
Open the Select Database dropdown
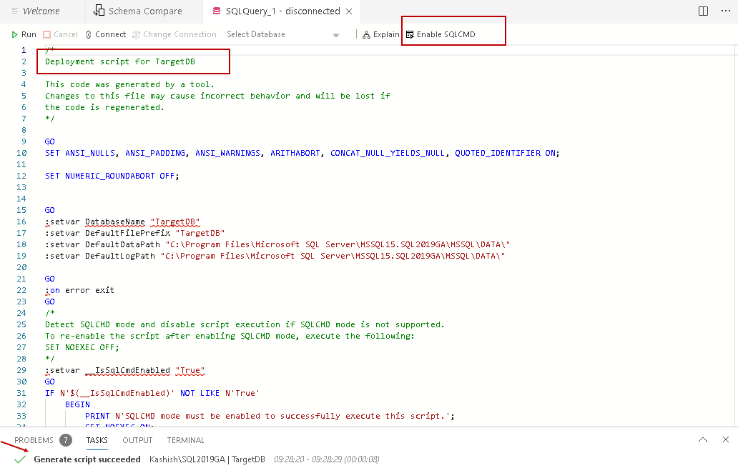tap(283, 34)
